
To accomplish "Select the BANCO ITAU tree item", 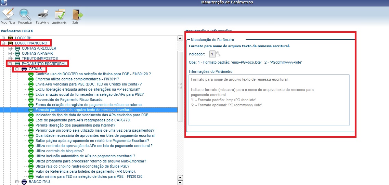I will click(x=40, y=182).
